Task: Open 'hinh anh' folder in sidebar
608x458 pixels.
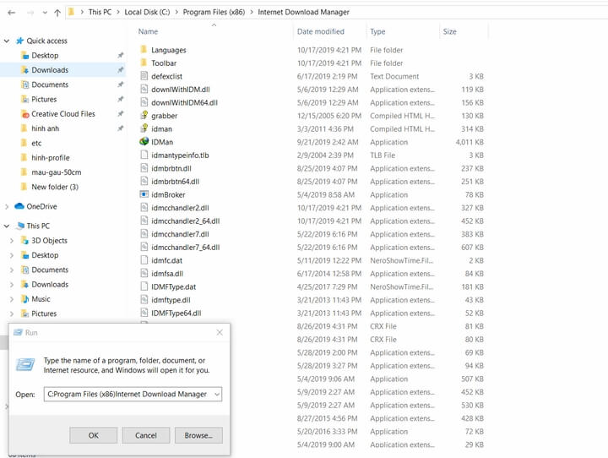Action: [45, 128]
